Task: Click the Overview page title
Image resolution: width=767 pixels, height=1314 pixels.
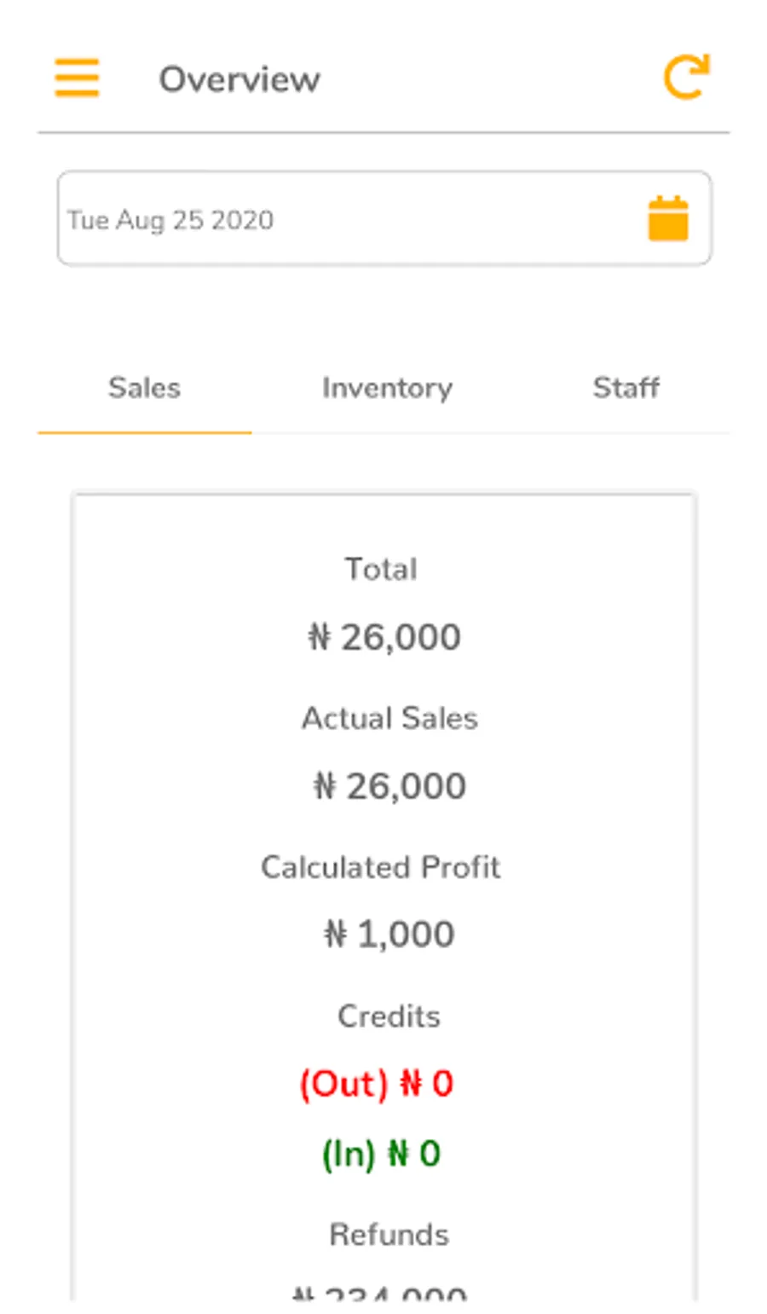Action: pyautogui.click(x=239, y=79)
